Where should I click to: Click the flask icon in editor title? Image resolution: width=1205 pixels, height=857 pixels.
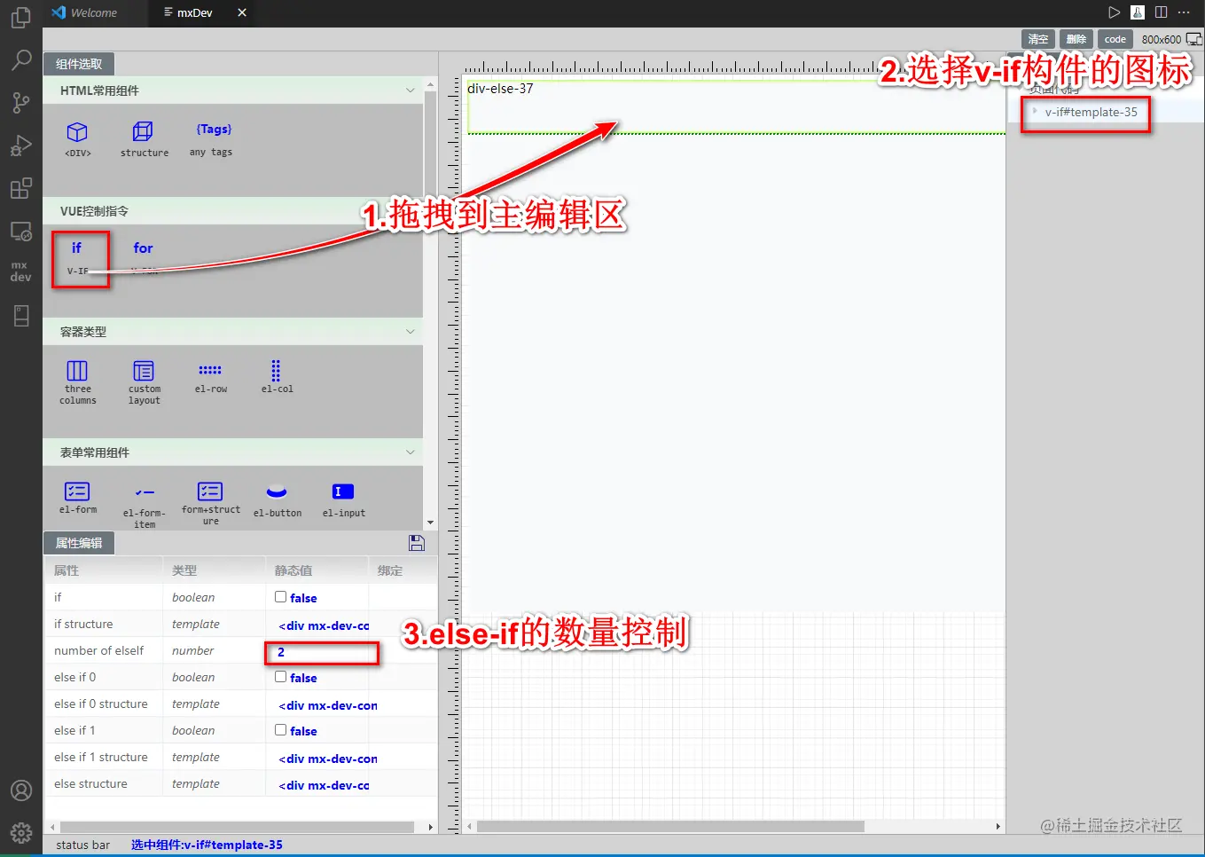1138,12
